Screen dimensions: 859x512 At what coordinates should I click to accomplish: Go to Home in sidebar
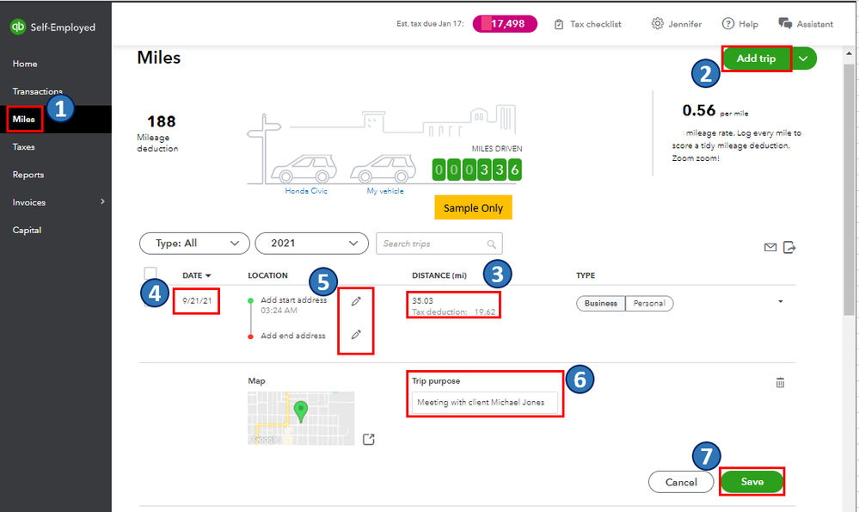25,64
